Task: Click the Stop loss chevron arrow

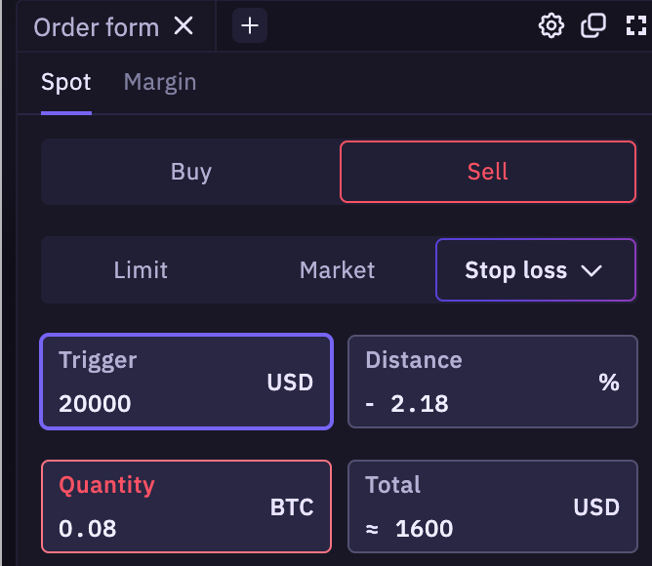Action: pyautogui.click(x=592, y=271)
